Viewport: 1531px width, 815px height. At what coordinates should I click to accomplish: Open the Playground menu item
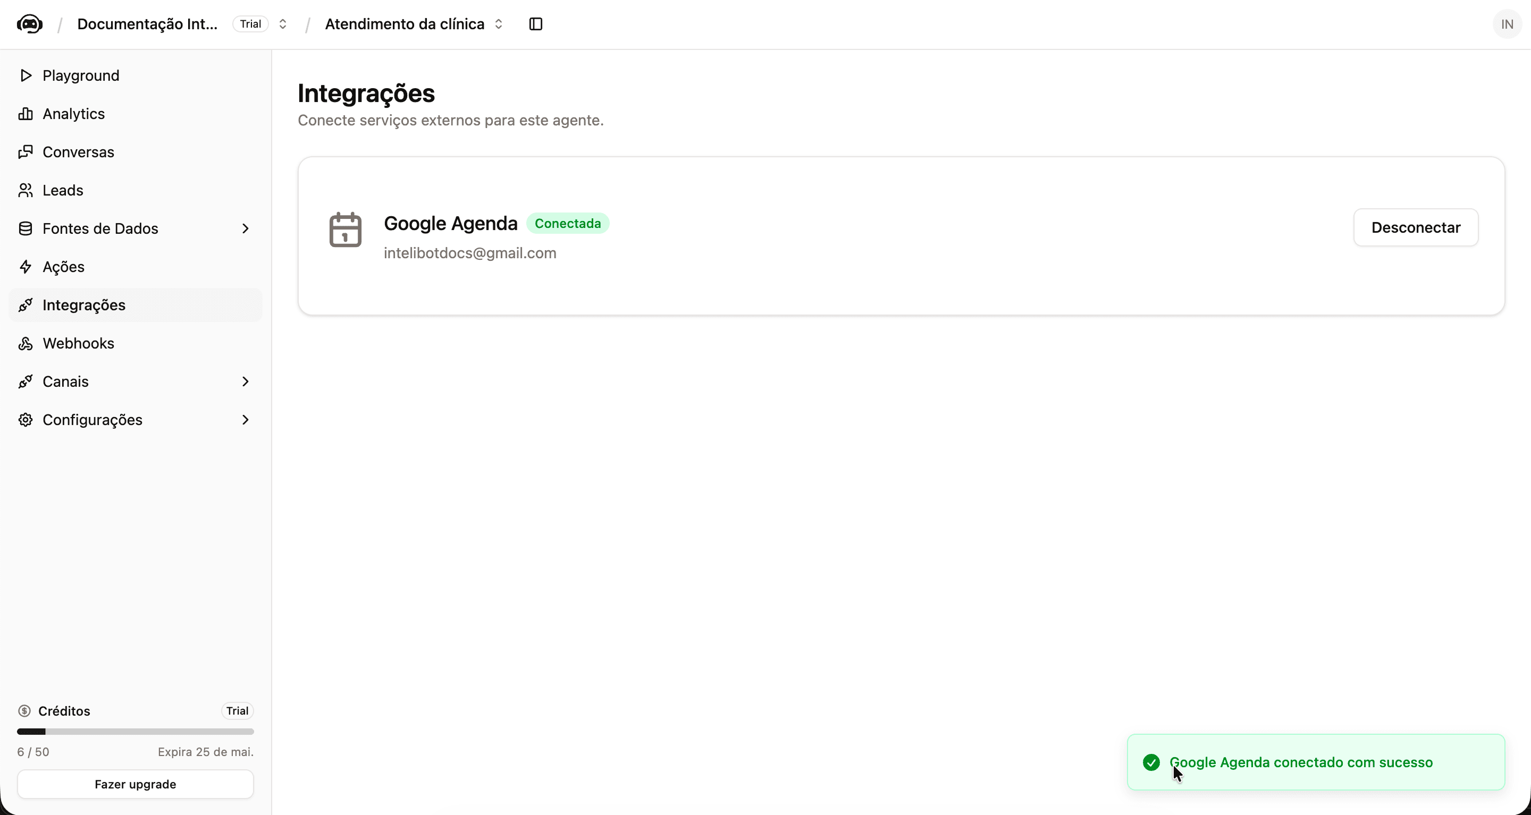[136, 75]
